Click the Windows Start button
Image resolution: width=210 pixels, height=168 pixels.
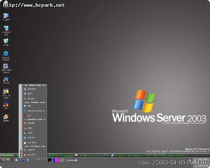click(x=6, y=160)
